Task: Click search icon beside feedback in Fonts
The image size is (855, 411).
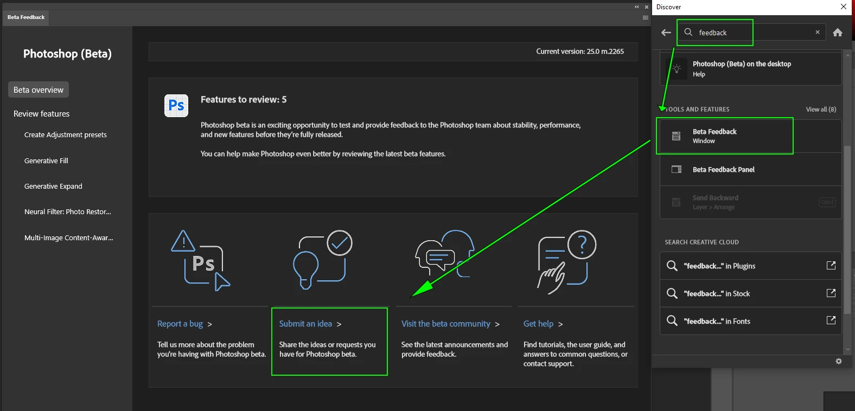Action: click(672, 321)
